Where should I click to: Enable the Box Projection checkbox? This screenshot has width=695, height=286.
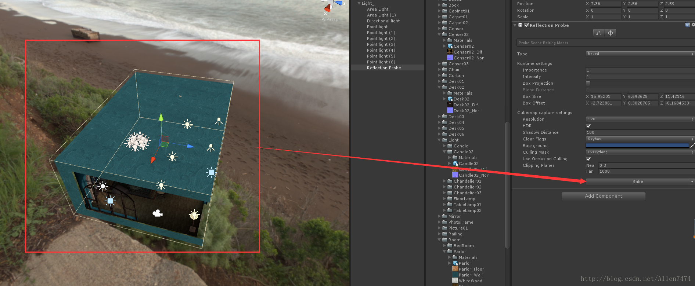tap(588, 83)
